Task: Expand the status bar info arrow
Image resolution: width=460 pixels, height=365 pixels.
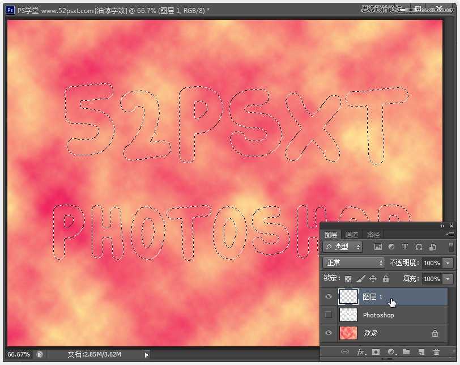Action: pyautogui.click(x=146, y=355)
